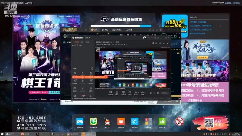This screenshot has width=242, height=136.
Task: Open the 360 toolbox icon in the dock
Action: pos(148,121)
